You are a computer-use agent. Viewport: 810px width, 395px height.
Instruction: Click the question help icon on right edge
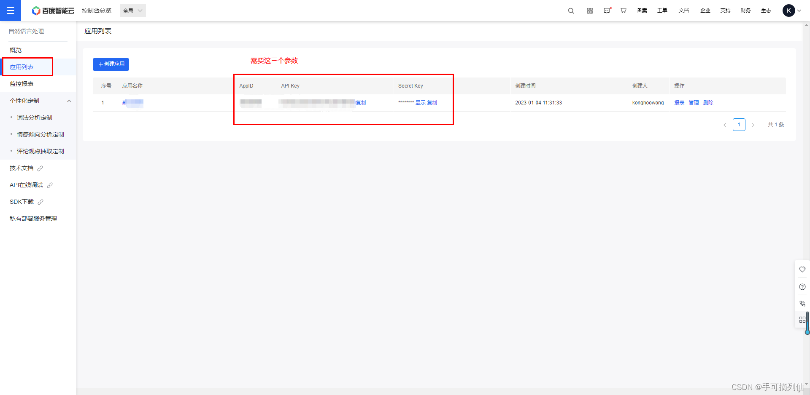pos(802,287)
